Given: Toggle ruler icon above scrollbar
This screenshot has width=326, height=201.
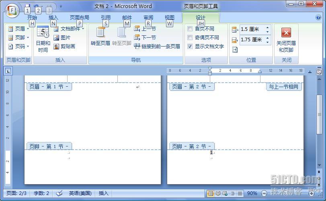Looking at the screenshot, I should tap(319, 71).
